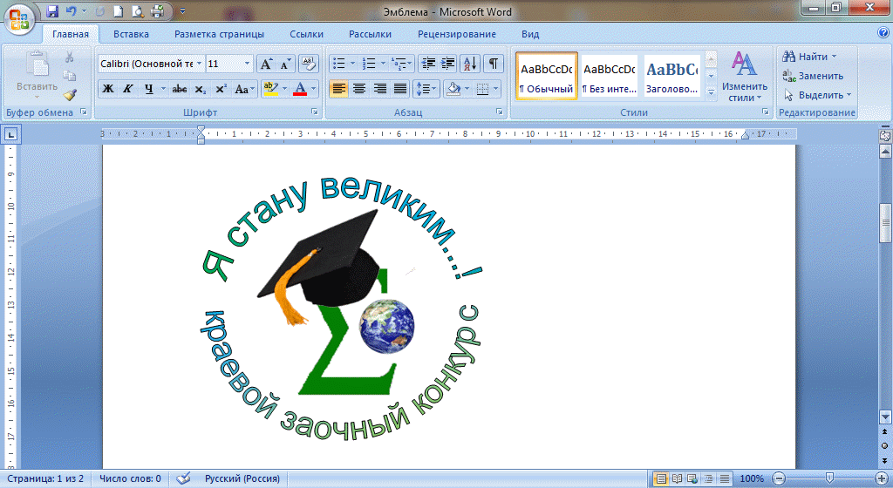893x488 pixels.
Task: Switch to the Ссылки tab
Action: click(x=306, y=34)
